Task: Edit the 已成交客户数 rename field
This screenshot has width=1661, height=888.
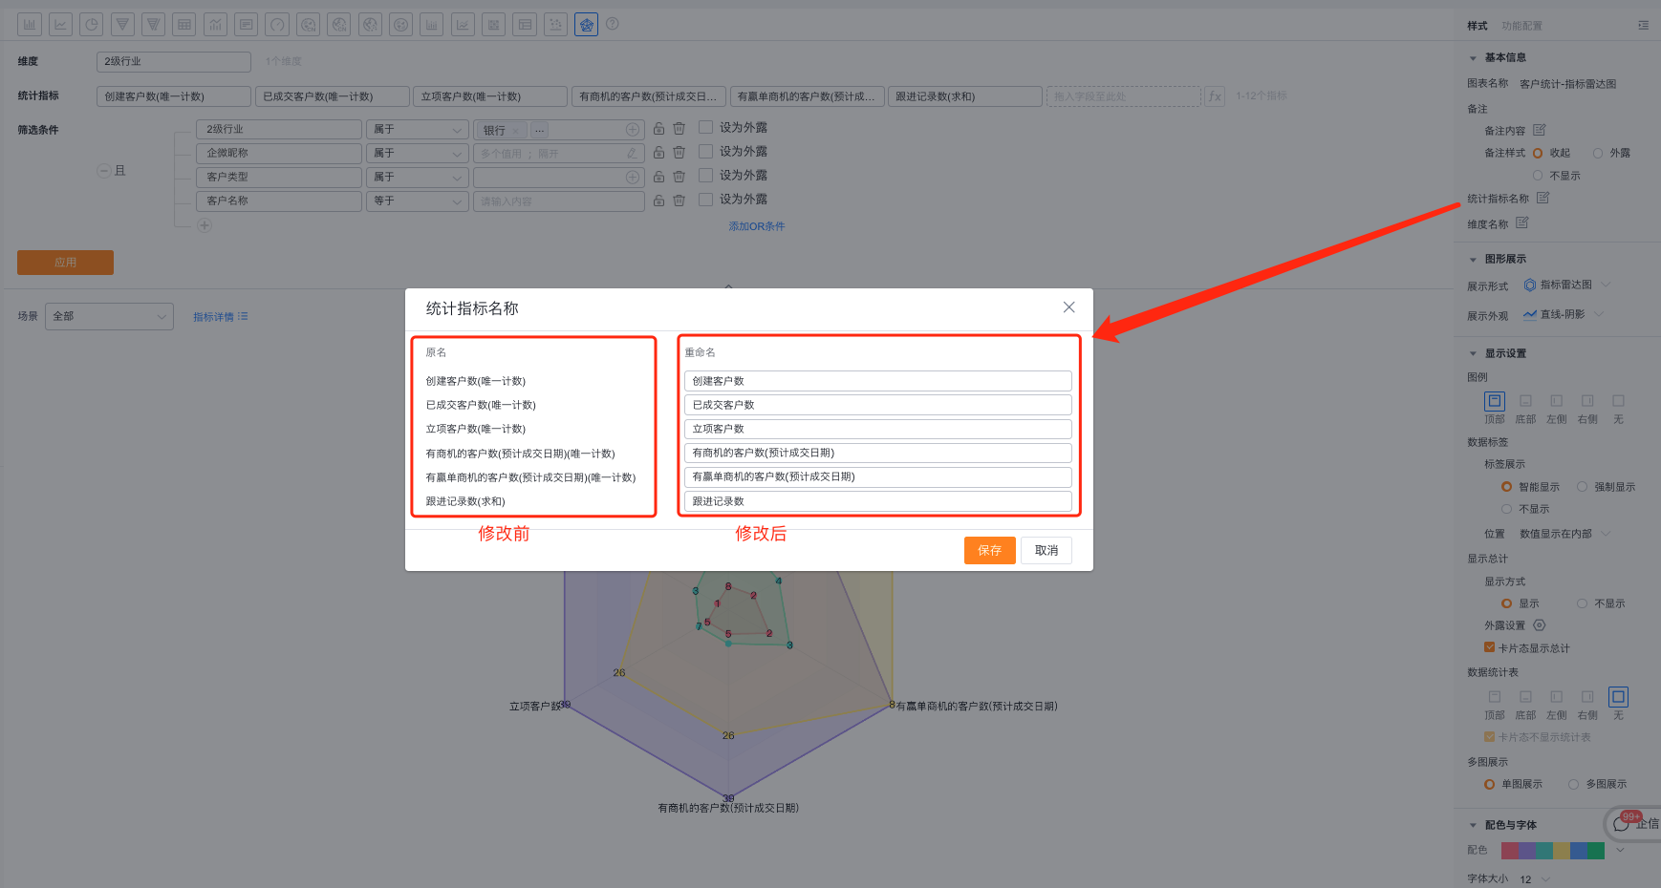Action: pyautogui.click(x=877, y=405)
